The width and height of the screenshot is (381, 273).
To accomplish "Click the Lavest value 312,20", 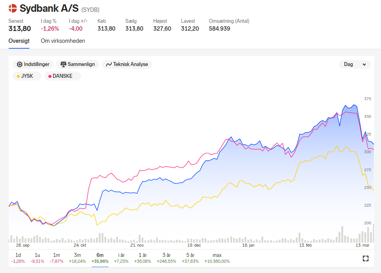I will [x=190, y=29].
